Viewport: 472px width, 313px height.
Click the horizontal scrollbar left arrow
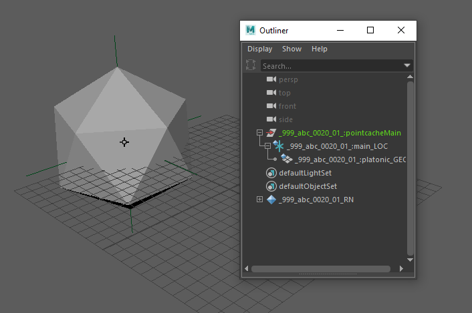(x=247, y=268)
